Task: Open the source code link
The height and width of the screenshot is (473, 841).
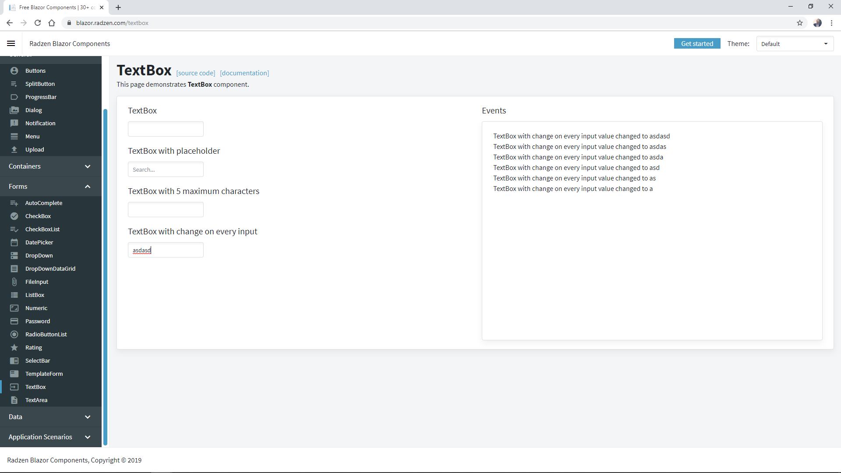Action: click(x=195, y=73)
